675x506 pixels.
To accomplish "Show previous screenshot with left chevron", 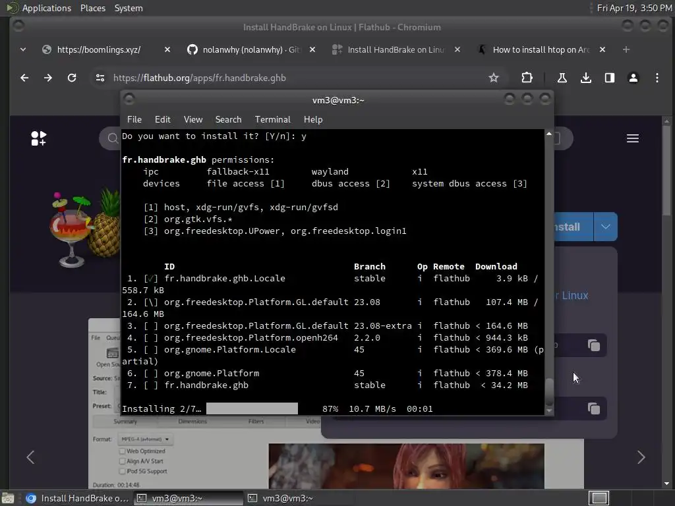I will tap(30, 457).
